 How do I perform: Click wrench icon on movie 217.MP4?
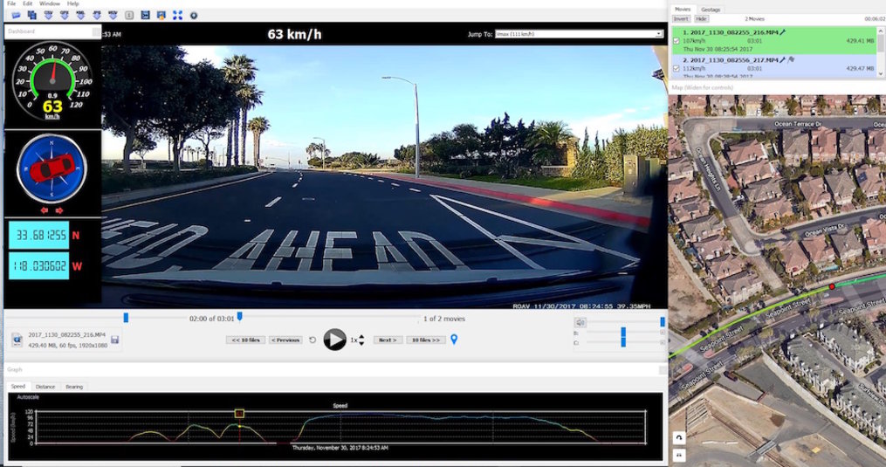783,60
